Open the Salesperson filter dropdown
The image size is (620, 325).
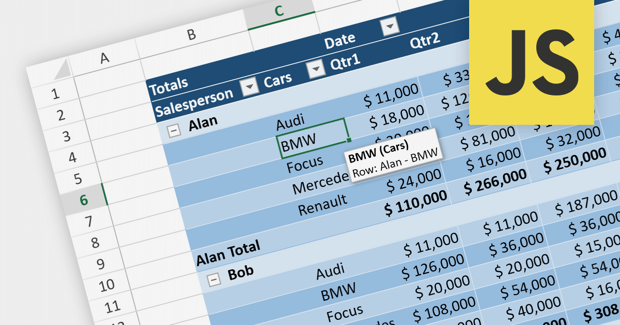(x=251, y=87)
